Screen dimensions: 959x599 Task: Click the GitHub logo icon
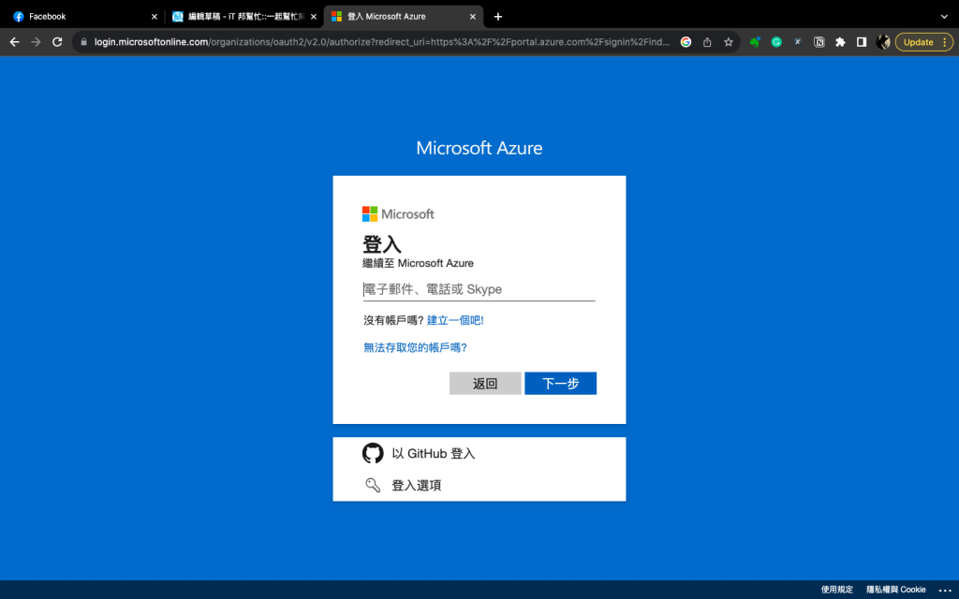(373, 454)
